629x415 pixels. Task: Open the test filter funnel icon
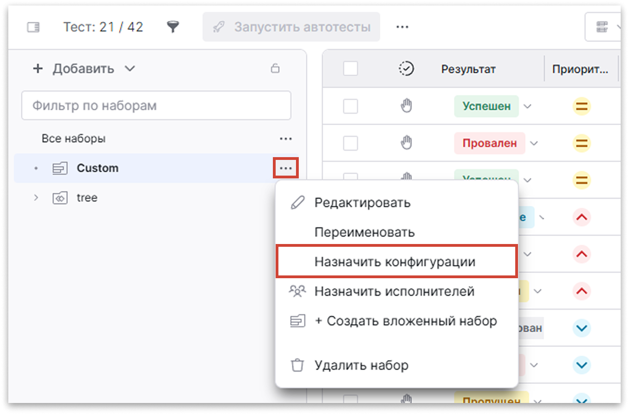173,27
